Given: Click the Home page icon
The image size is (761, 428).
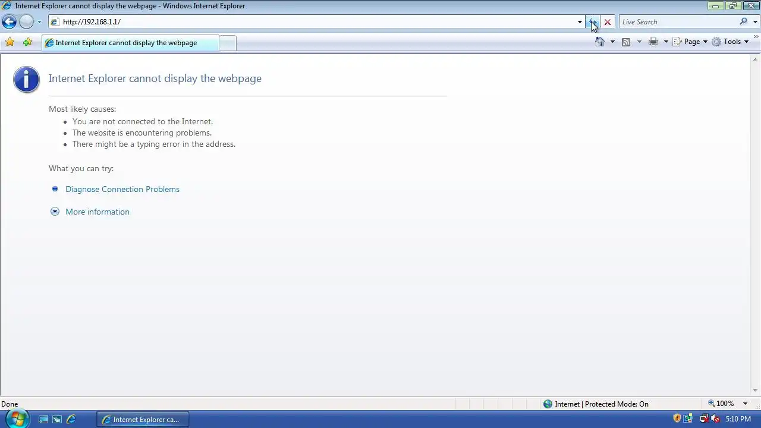Looking at the screenshot, I should [x=600, y=42].
